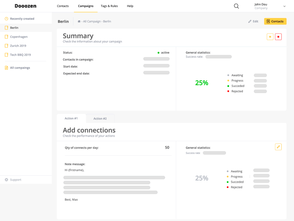294x221 pixels.
Task: Stop the campaign with the red stop icon
Action: point(278,37)
